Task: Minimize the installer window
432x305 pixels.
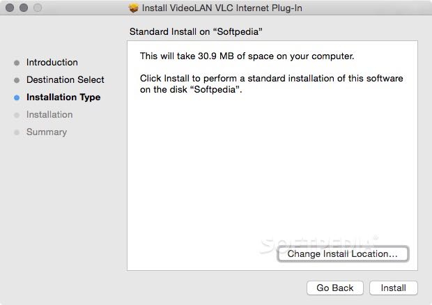Action: click(x=24, y=8)
